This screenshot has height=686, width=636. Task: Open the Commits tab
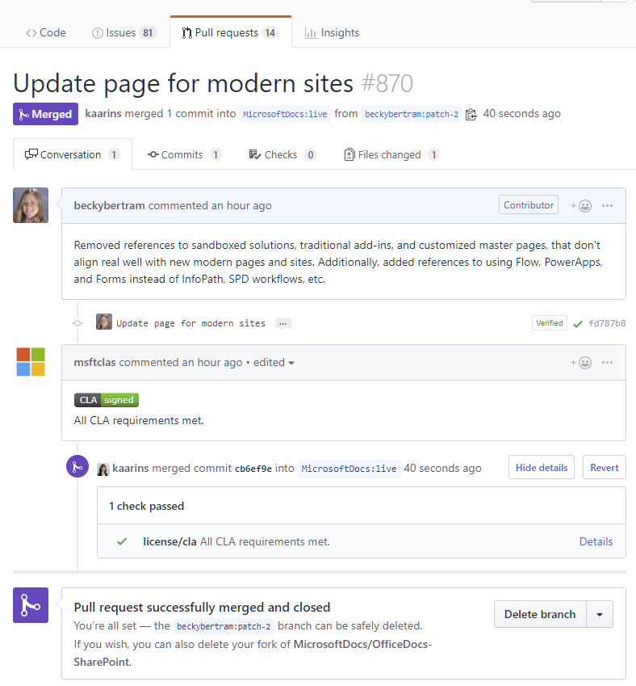[183, 154]
